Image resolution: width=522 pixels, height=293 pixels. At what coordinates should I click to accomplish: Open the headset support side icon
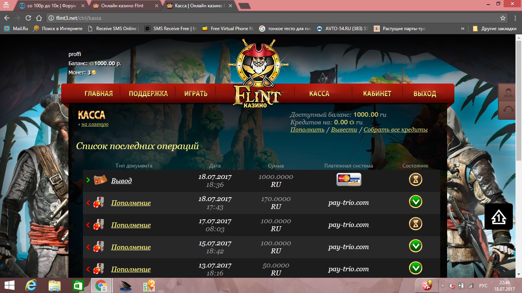508,111
